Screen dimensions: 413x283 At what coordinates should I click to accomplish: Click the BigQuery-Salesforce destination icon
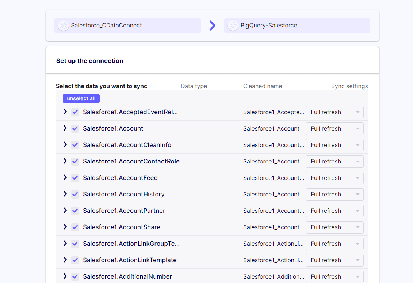(233, 26)
